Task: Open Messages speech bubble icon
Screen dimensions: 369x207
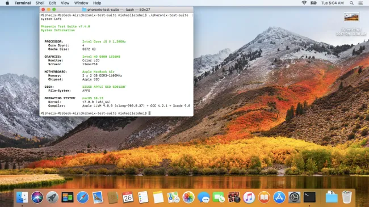Action: point(204,197)
